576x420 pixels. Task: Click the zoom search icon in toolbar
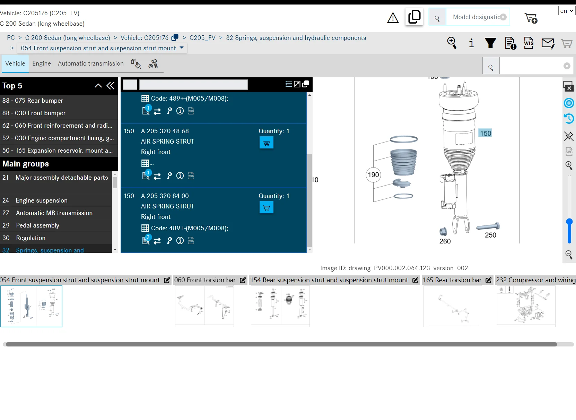452,43
